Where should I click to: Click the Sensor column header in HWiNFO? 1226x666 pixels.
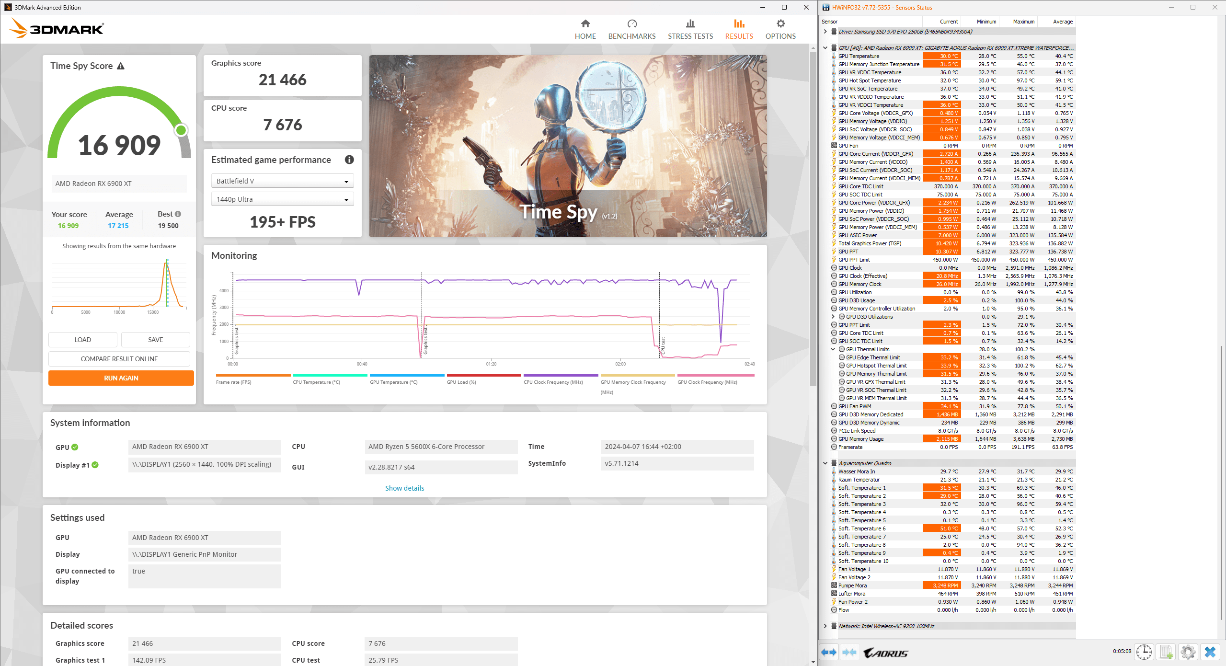coord(871,22)
